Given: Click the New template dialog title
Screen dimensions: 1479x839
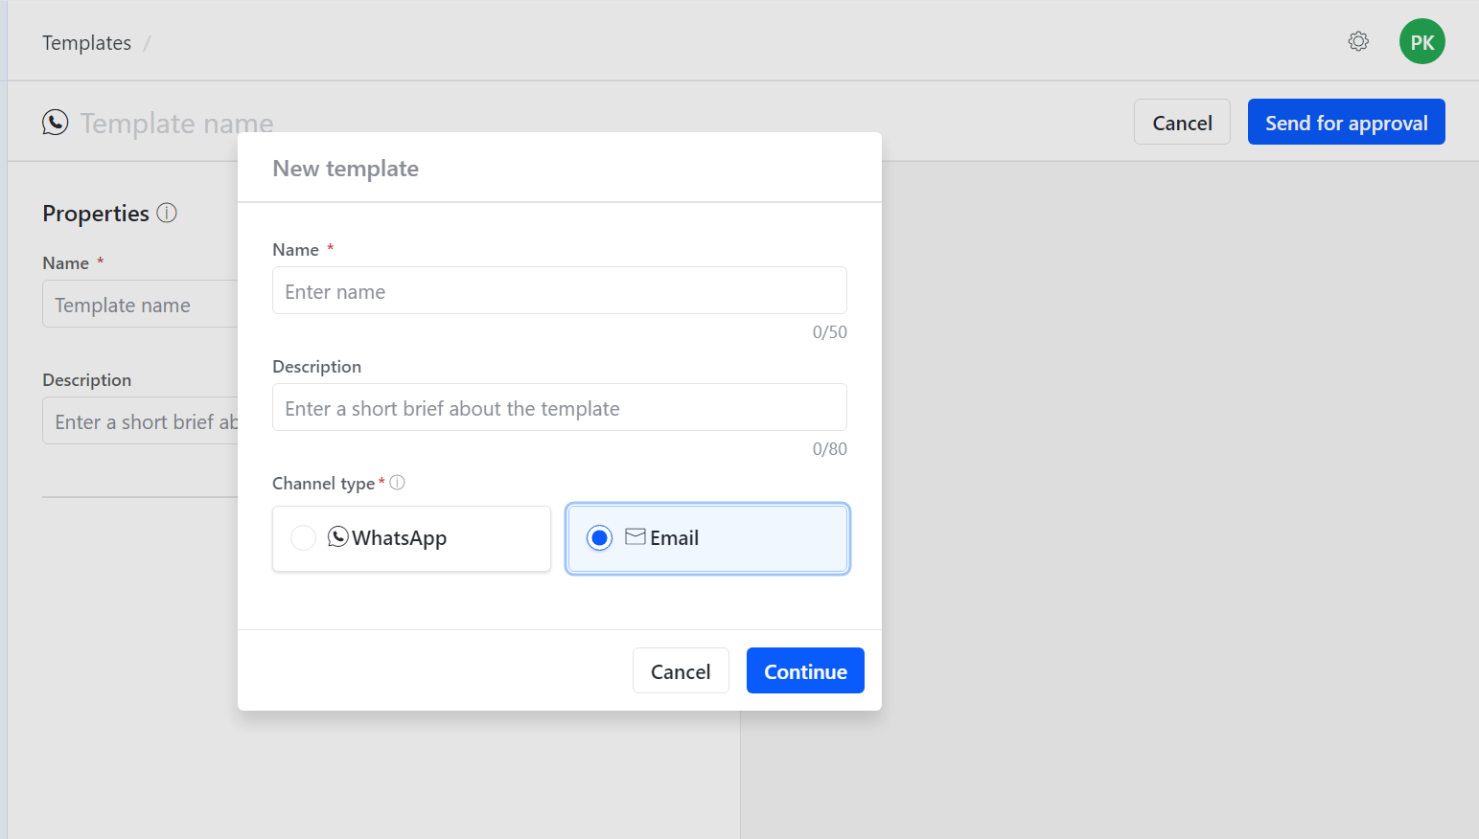Looking at the screenshot, I should [345, 169].
